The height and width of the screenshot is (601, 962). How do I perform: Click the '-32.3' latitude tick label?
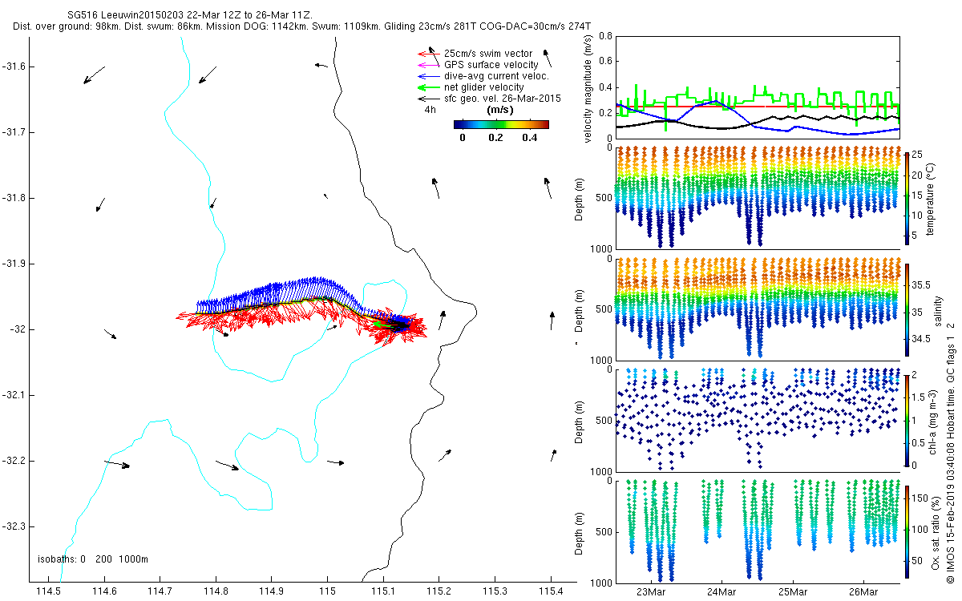tap(14, 526)
